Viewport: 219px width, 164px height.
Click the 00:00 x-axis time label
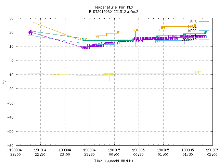tap(114, 154)
